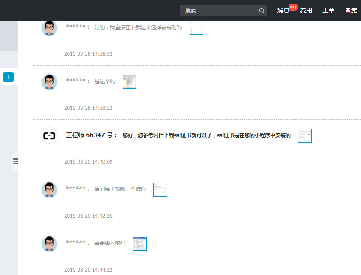361x275 pixels.
Task: Open the 费用 menu
Action: coord(306,10)
